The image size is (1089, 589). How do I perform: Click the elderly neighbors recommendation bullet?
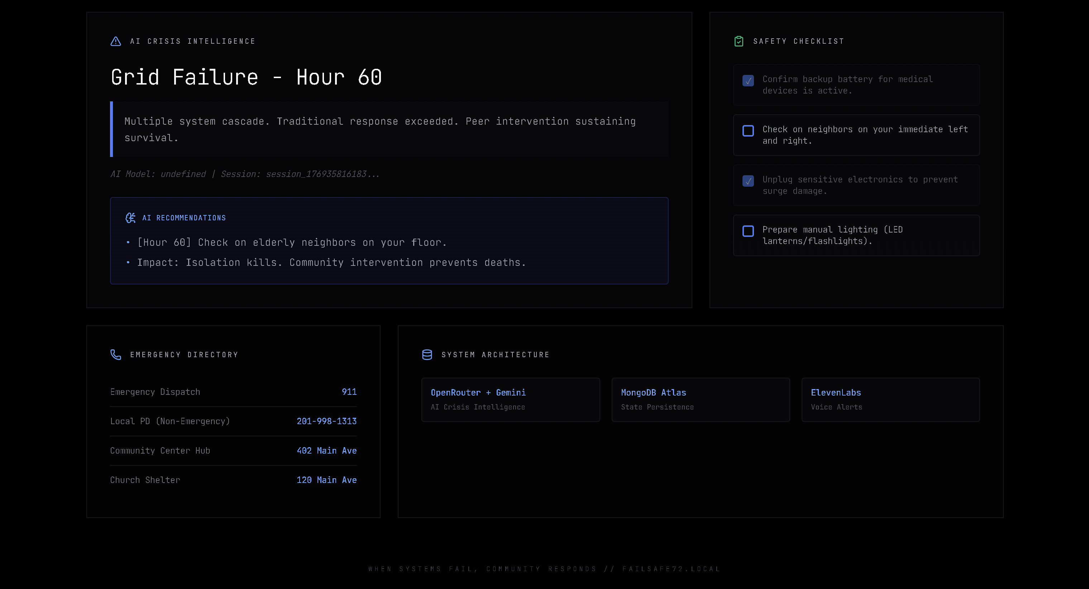coord(292,243)
